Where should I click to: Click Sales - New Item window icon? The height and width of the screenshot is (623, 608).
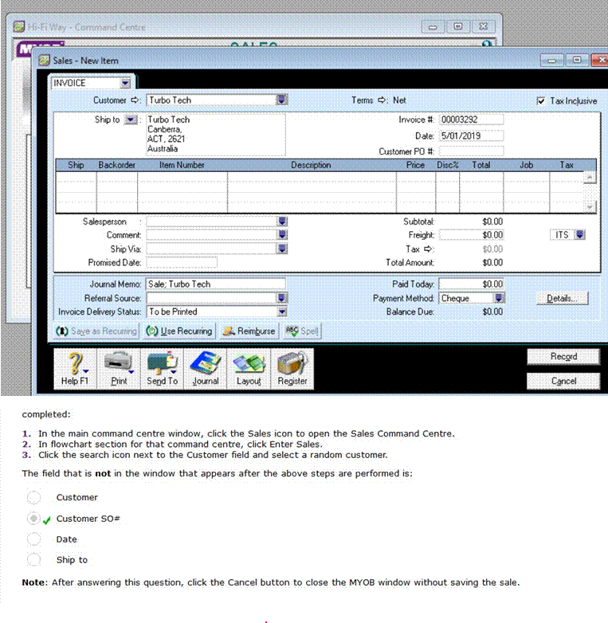click(x=44, y=61)
